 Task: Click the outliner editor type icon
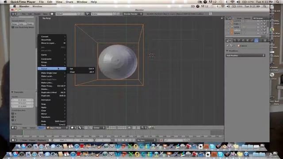229,19
